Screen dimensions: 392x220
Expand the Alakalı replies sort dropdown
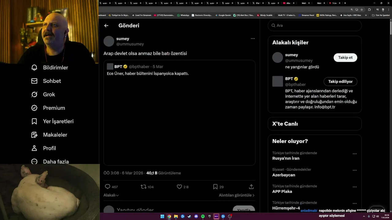pyautogui.click(x=111, y=195)
